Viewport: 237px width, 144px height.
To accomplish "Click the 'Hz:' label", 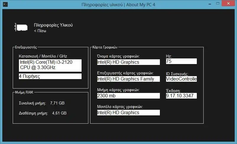I will [x=169, y=56].
